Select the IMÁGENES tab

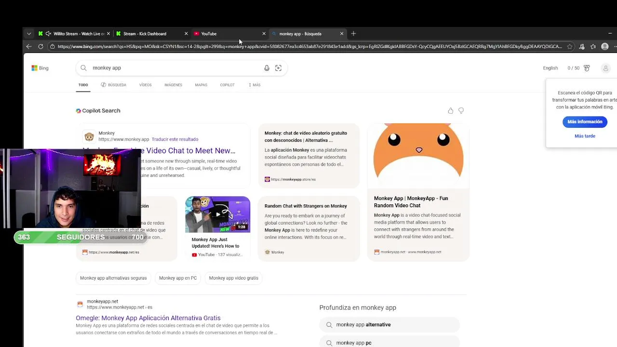pos(173,85)
